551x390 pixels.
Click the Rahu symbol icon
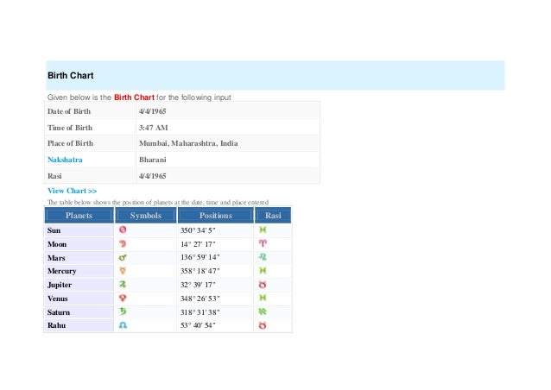click(x=123, y=325)
